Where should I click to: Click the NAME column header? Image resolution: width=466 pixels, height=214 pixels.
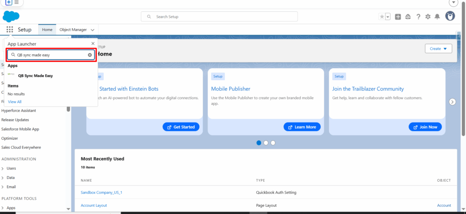pos(86,180)
